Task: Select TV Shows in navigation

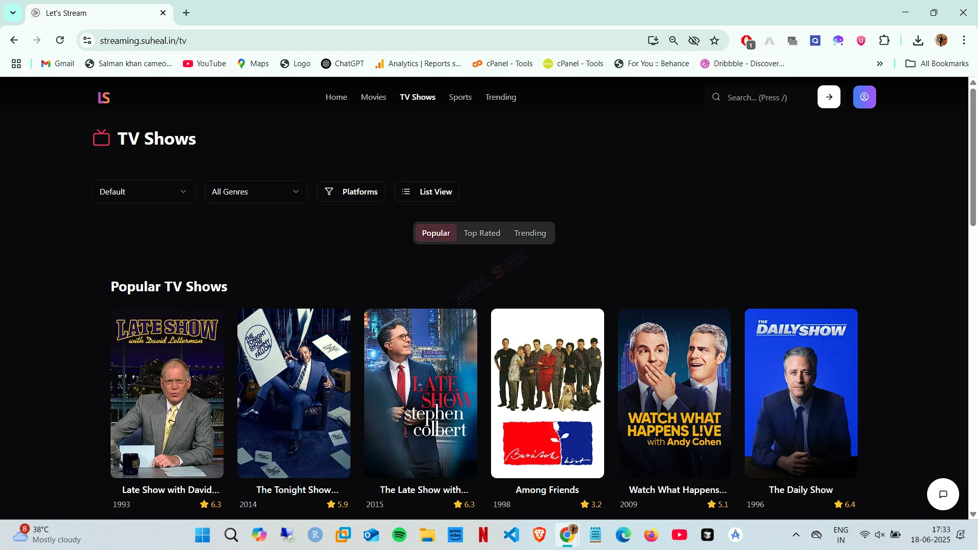Action: pos(417,97)
